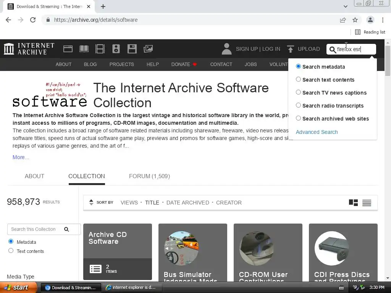Screen dimensions: 391x293
Task: Click the LOG IN link
Action: (x=271, y=49)
